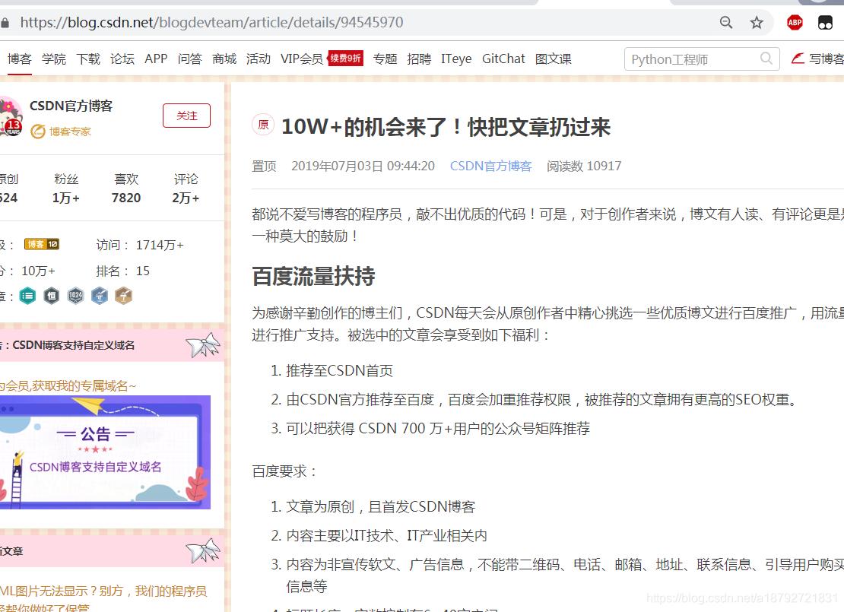Click the list item 推荐至CSDN首页
The image size is (844, 612).
339,370
